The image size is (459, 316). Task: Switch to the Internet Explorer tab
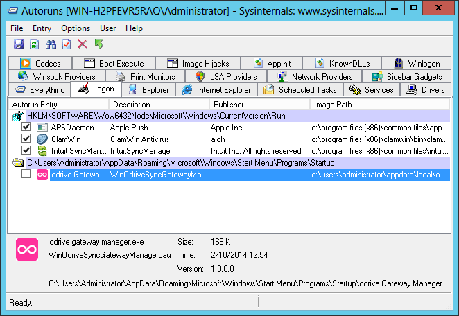pos(216,89)
